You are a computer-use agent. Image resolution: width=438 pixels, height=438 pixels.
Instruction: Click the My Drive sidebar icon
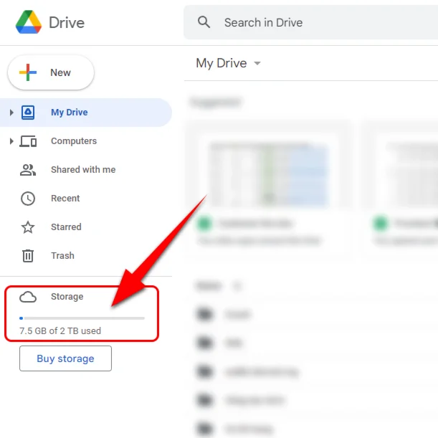(x=28, y=113)
